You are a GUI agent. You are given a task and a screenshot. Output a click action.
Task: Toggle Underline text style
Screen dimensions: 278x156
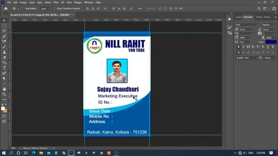268,47
